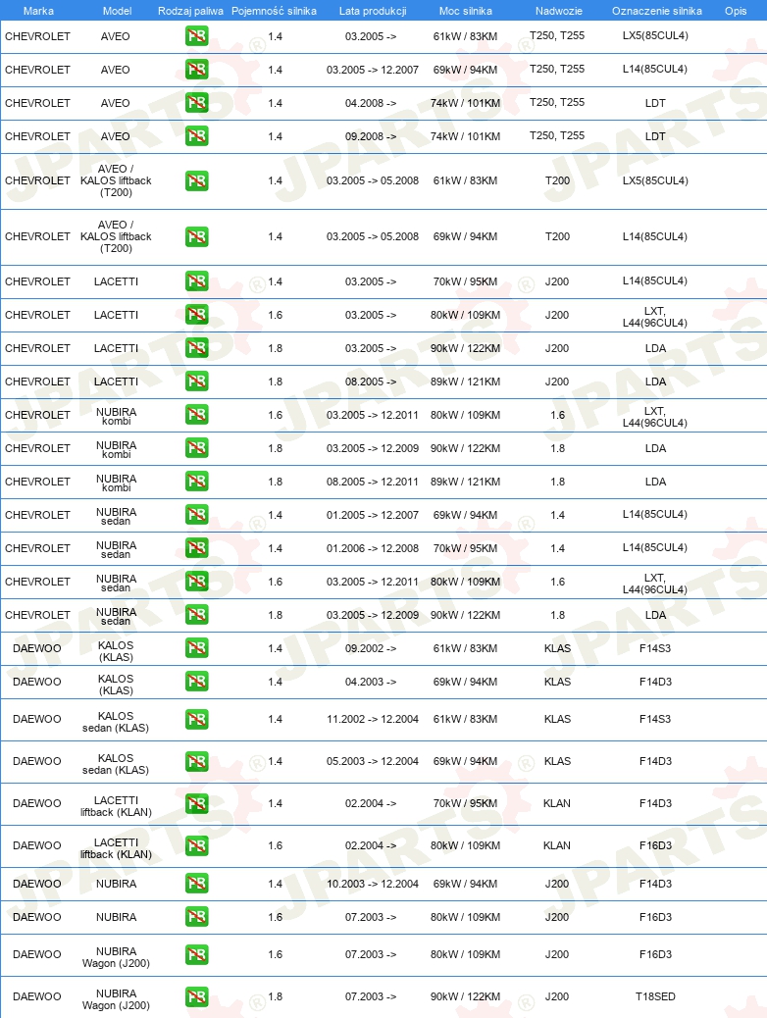Click fuel icon for Nubira kombi 1.6 row

pyautogui.click(x=197, y=415)
